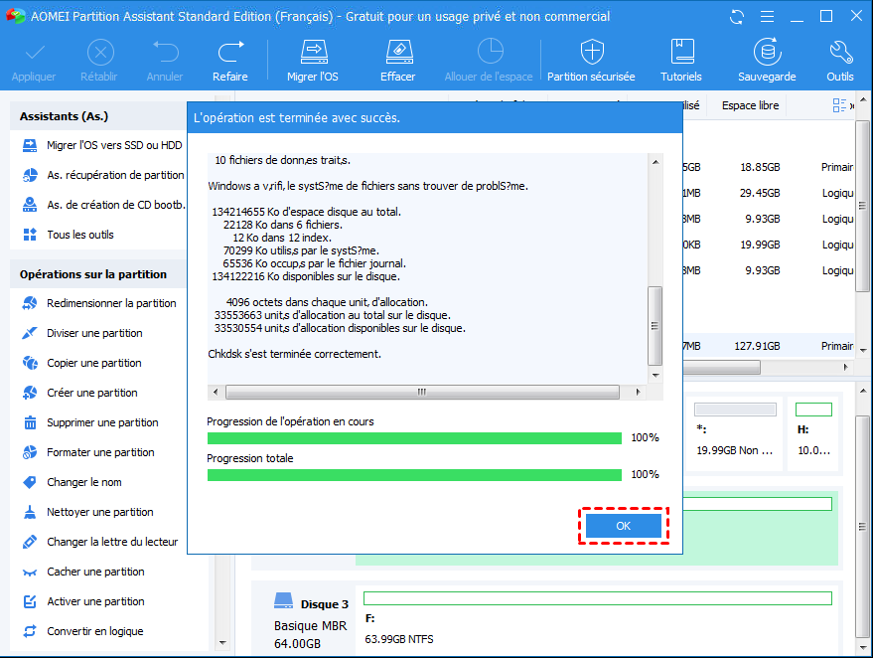Choose Formater une partition
Image resolution: width=873 pixels, height=658 pixels.
88,452
